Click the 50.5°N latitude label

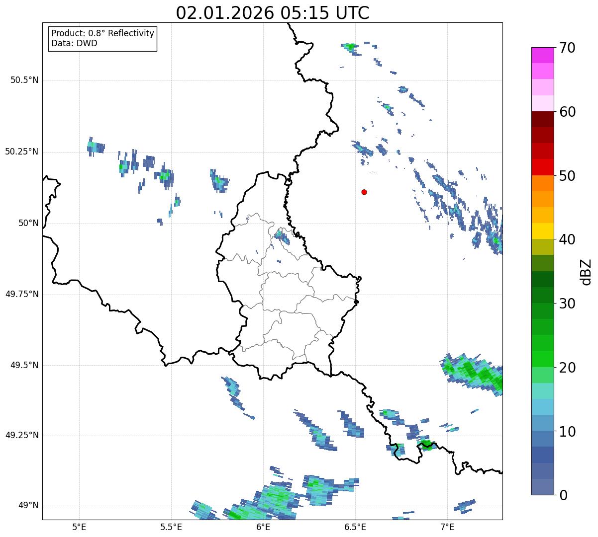[24, 80]
